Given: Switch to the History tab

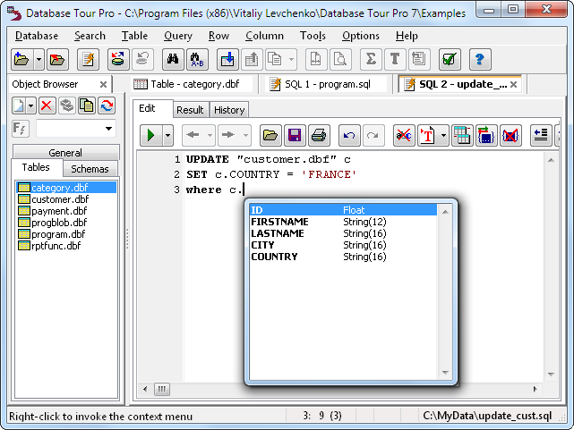Looking at the screenshot, I should coord(229,110).
